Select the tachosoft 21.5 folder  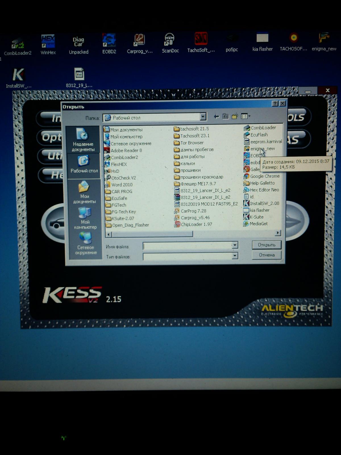pyautogui.click(x=191, y=129)
